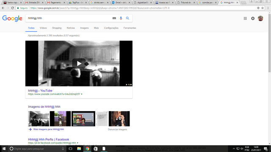Bookmark this page with the star icon
271x152 pixels.
[x=263, y=8]
